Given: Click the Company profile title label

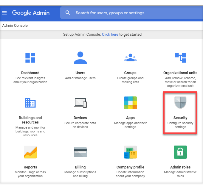Looking at the screenshot, I should pos(130,167).
